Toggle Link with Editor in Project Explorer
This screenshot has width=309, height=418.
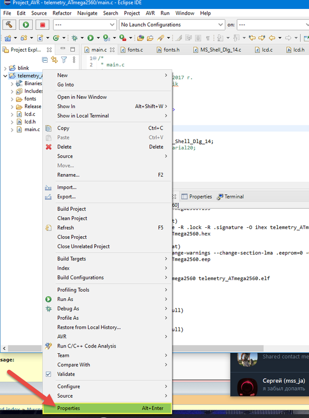[x=54, y=60]
